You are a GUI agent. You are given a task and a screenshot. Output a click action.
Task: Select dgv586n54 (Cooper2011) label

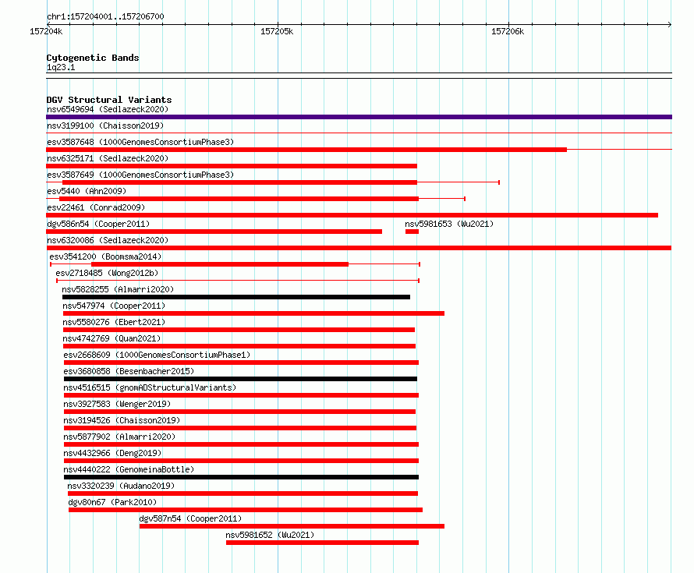coord(98,224)
